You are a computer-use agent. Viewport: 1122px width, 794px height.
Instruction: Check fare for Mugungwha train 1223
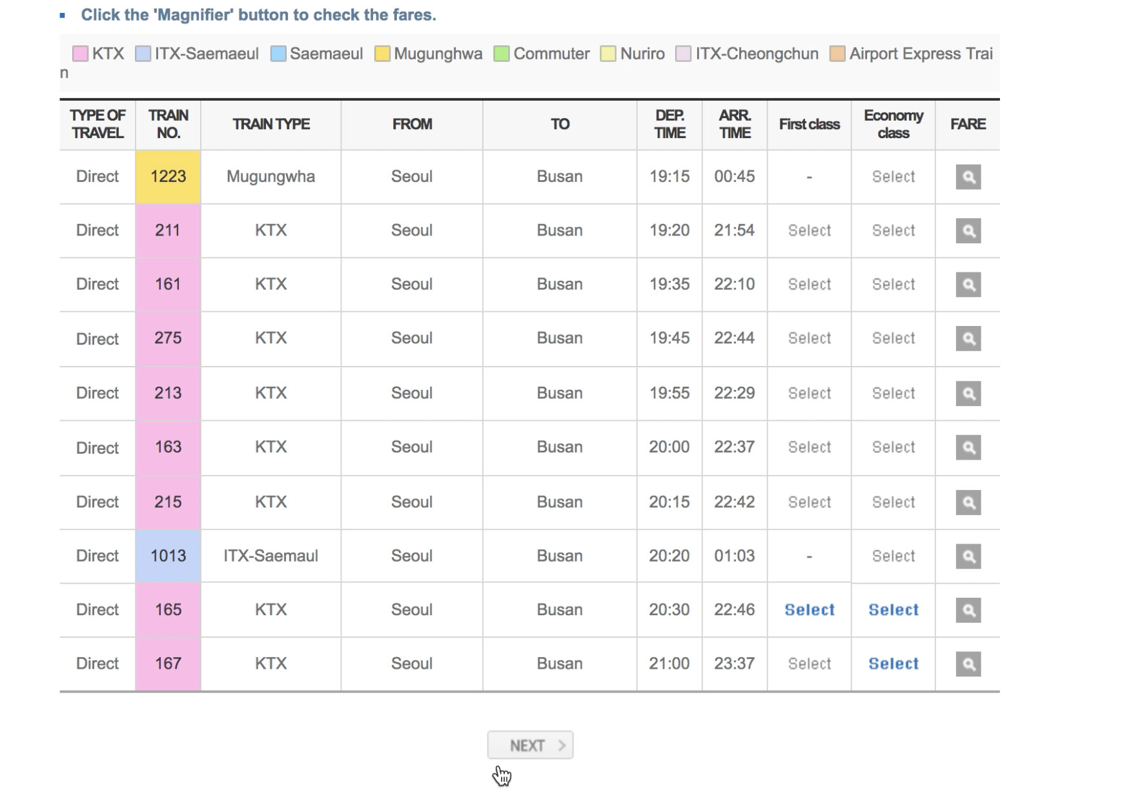tap(968, 177)
